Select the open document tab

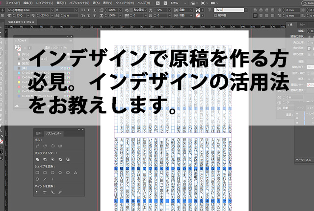click(x=20, y=22)
